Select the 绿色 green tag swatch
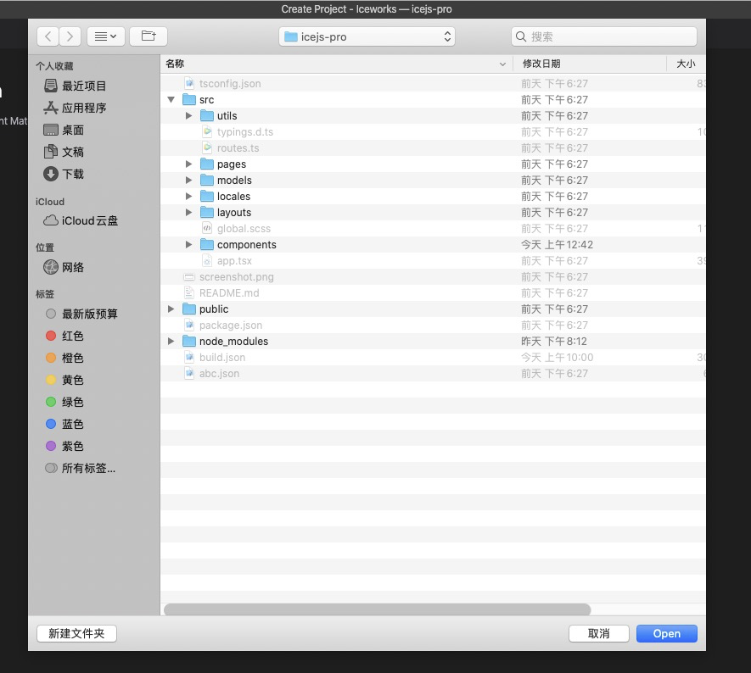 (51, 402)
